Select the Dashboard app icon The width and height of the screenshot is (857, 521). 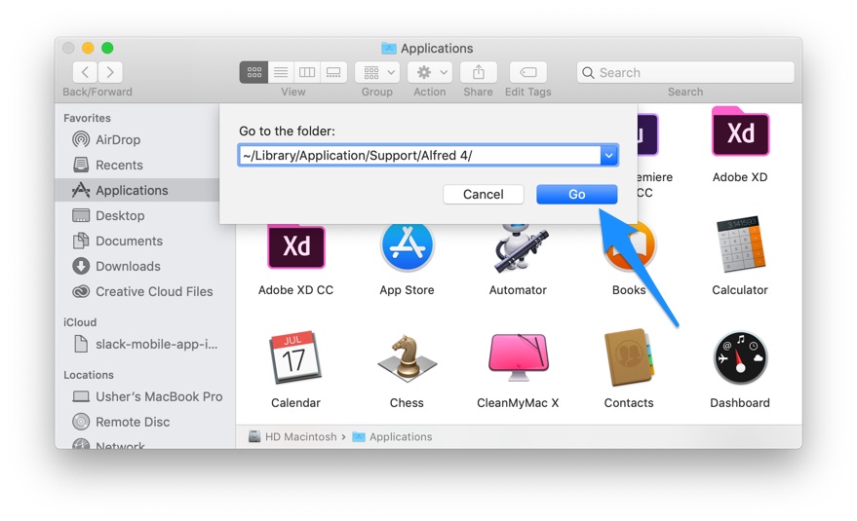[x=740, y=358]
